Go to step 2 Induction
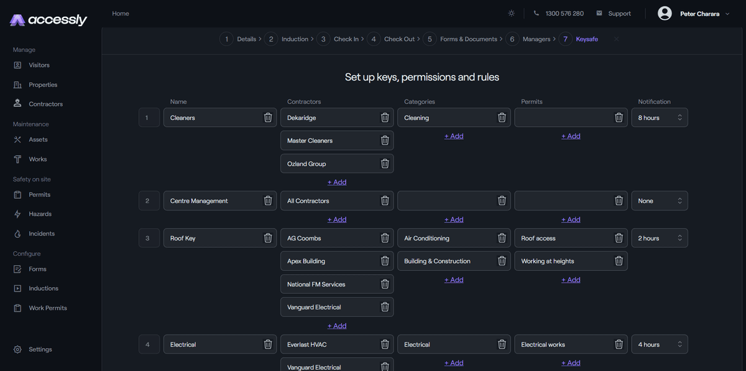 coord(288,39)
